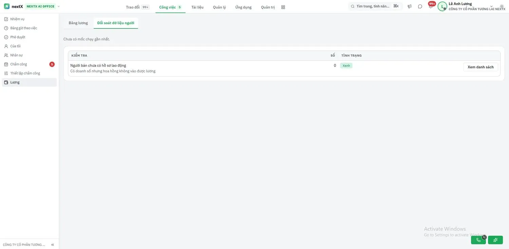Open the Quản trị menu
509x249 pixels.
pyautogui.click(x=268, y=7)
